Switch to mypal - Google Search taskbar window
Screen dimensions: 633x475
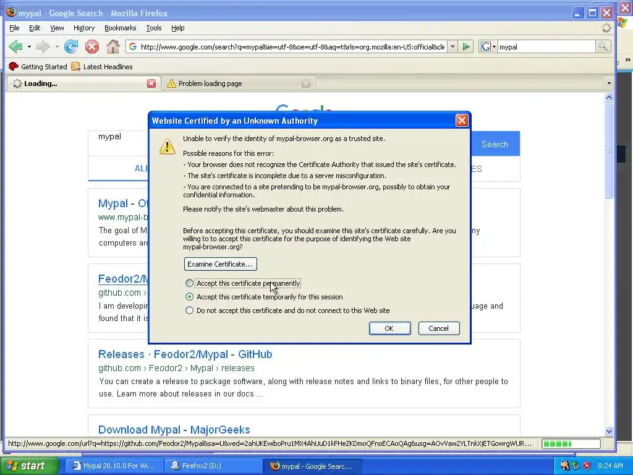click(312, 466)
